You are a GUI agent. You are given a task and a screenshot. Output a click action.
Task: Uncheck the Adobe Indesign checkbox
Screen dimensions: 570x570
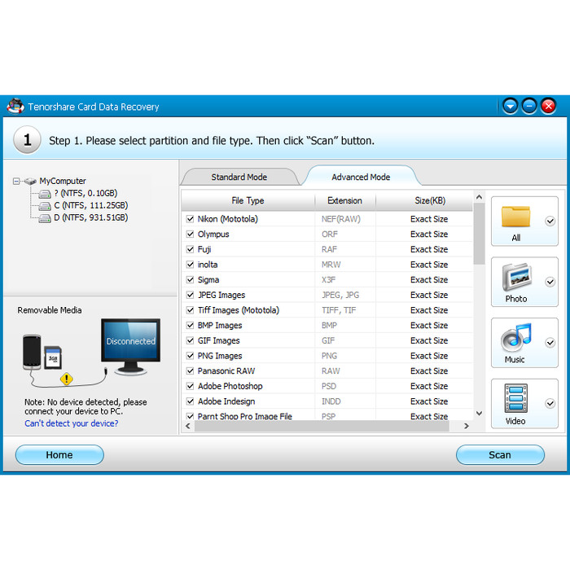pyautogui.click(x=190, y=401)
